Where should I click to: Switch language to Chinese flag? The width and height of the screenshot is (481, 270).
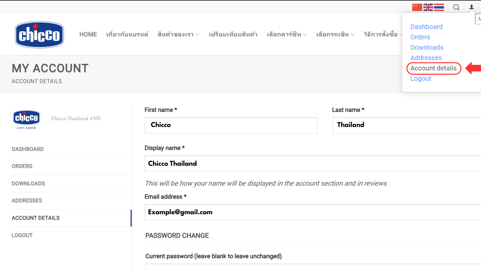coord(417,7)
